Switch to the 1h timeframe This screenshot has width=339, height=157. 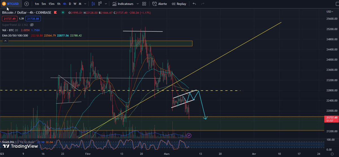[59, 4]
